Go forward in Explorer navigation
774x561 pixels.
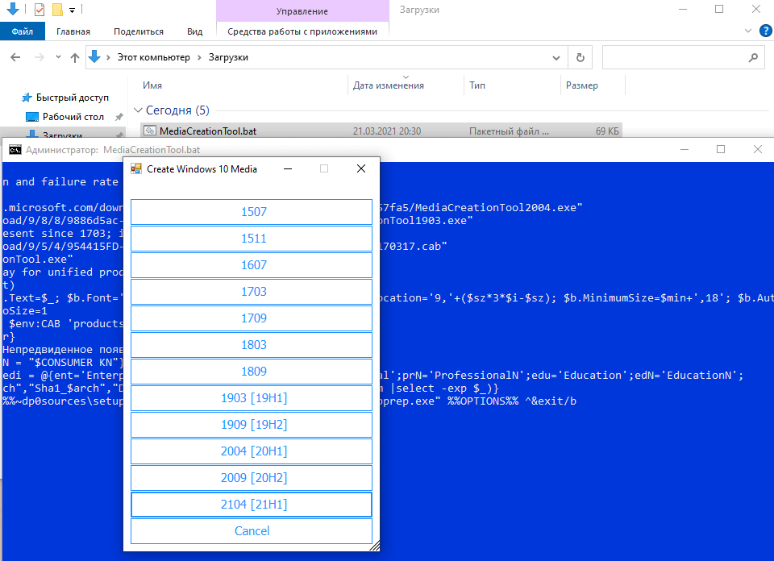tap(39, 58)
